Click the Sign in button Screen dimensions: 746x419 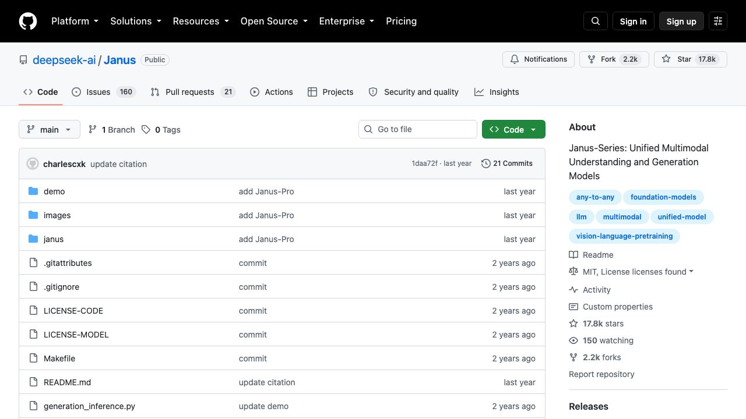(633, 21)
